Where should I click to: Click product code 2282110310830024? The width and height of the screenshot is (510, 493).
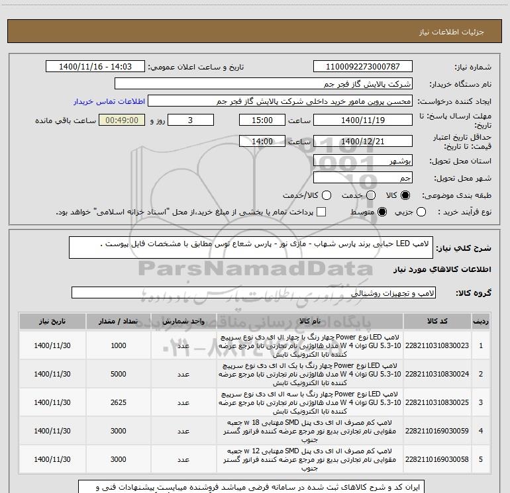[437, 374]
